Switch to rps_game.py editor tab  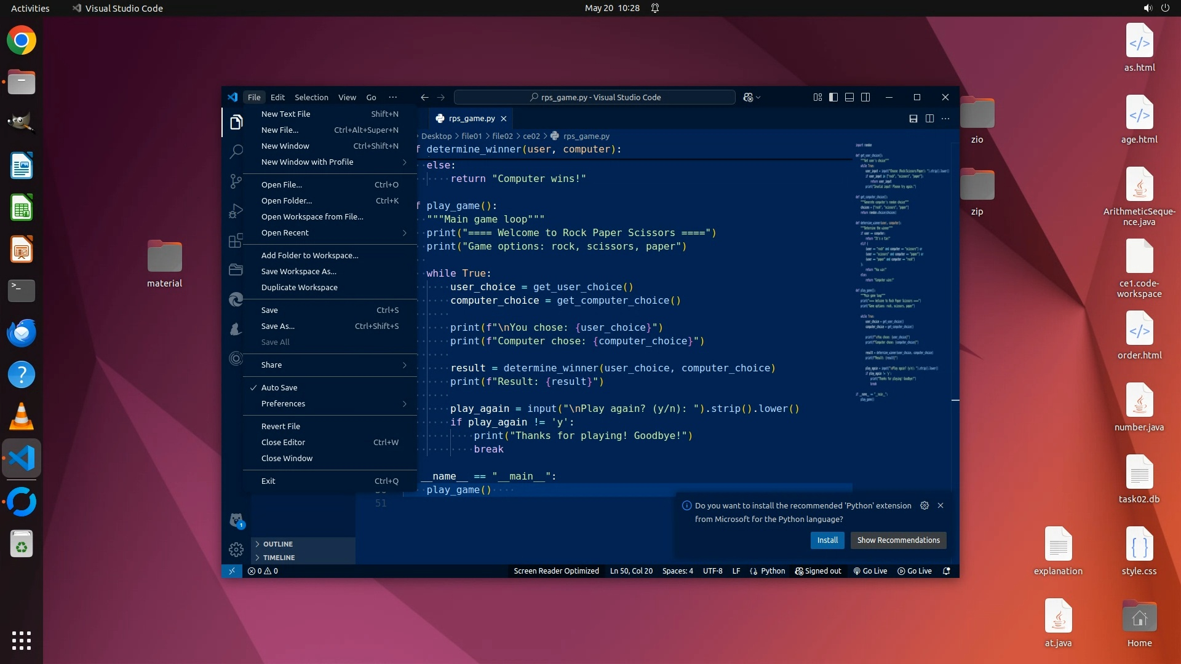471,119
